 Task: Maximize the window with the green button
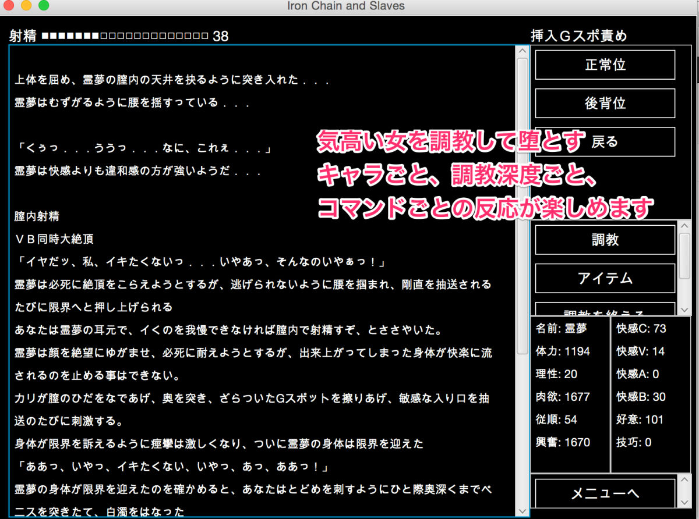pyautogui.click(x=44, y=6)
